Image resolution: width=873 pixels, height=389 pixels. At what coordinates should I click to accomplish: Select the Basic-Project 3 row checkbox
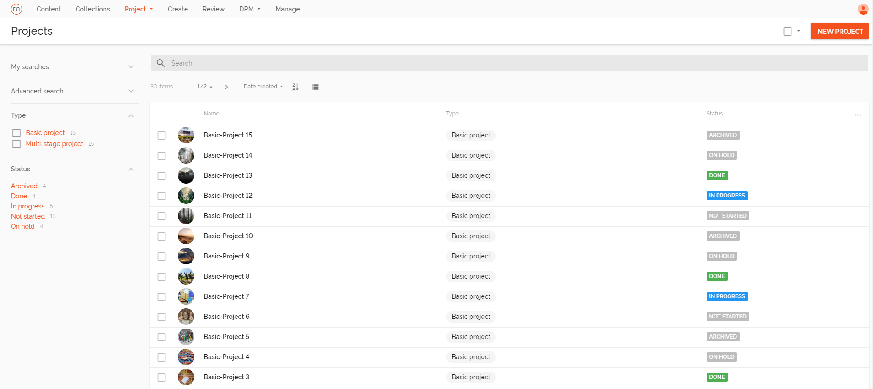coord(161,378)
